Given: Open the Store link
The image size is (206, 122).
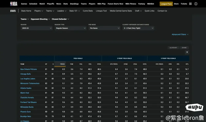Looking at the screenshot, I should [x=176, y=4].
